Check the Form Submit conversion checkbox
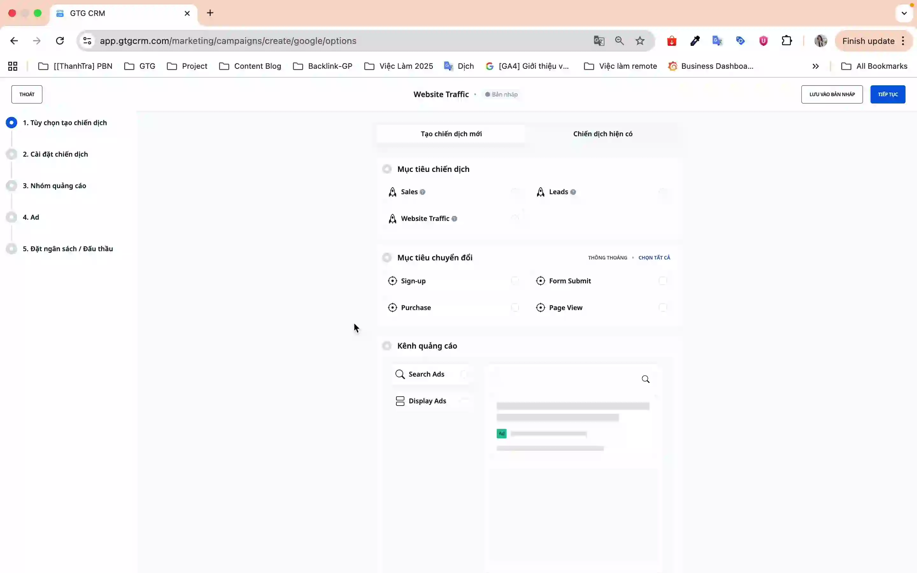 click(662, 281)
